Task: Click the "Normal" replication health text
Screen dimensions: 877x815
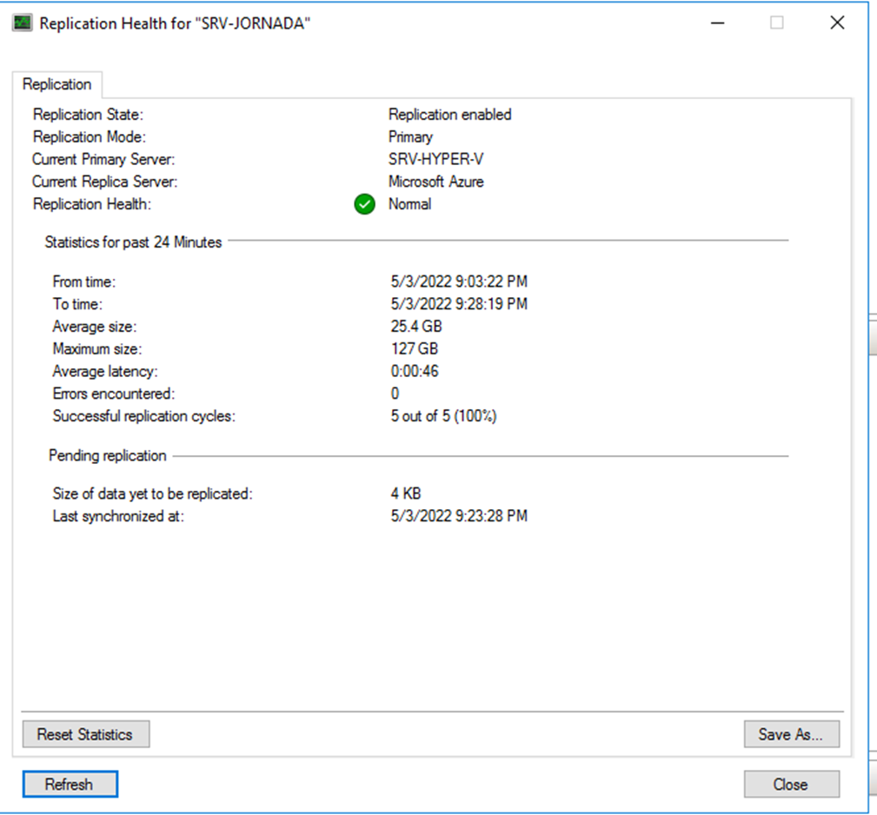Action: click(x=410, y=204)
